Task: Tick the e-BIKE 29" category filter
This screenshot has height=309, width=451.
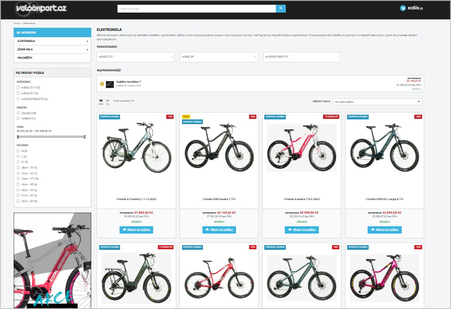Action: (x=18, y=93)
